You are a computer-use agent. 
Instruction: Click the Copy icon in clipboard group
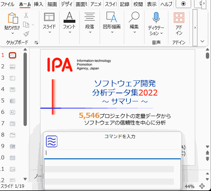click(x=26, y=25)
